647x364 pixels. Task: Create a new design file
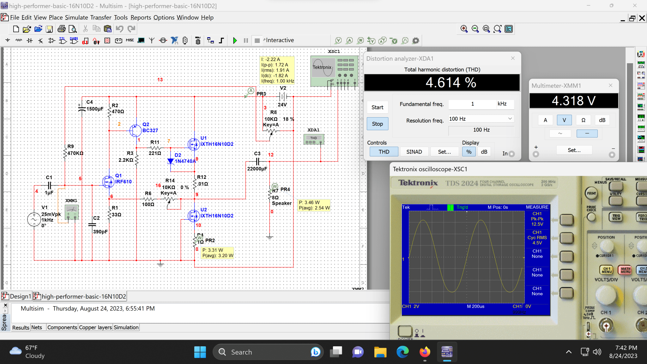[16, 29]
